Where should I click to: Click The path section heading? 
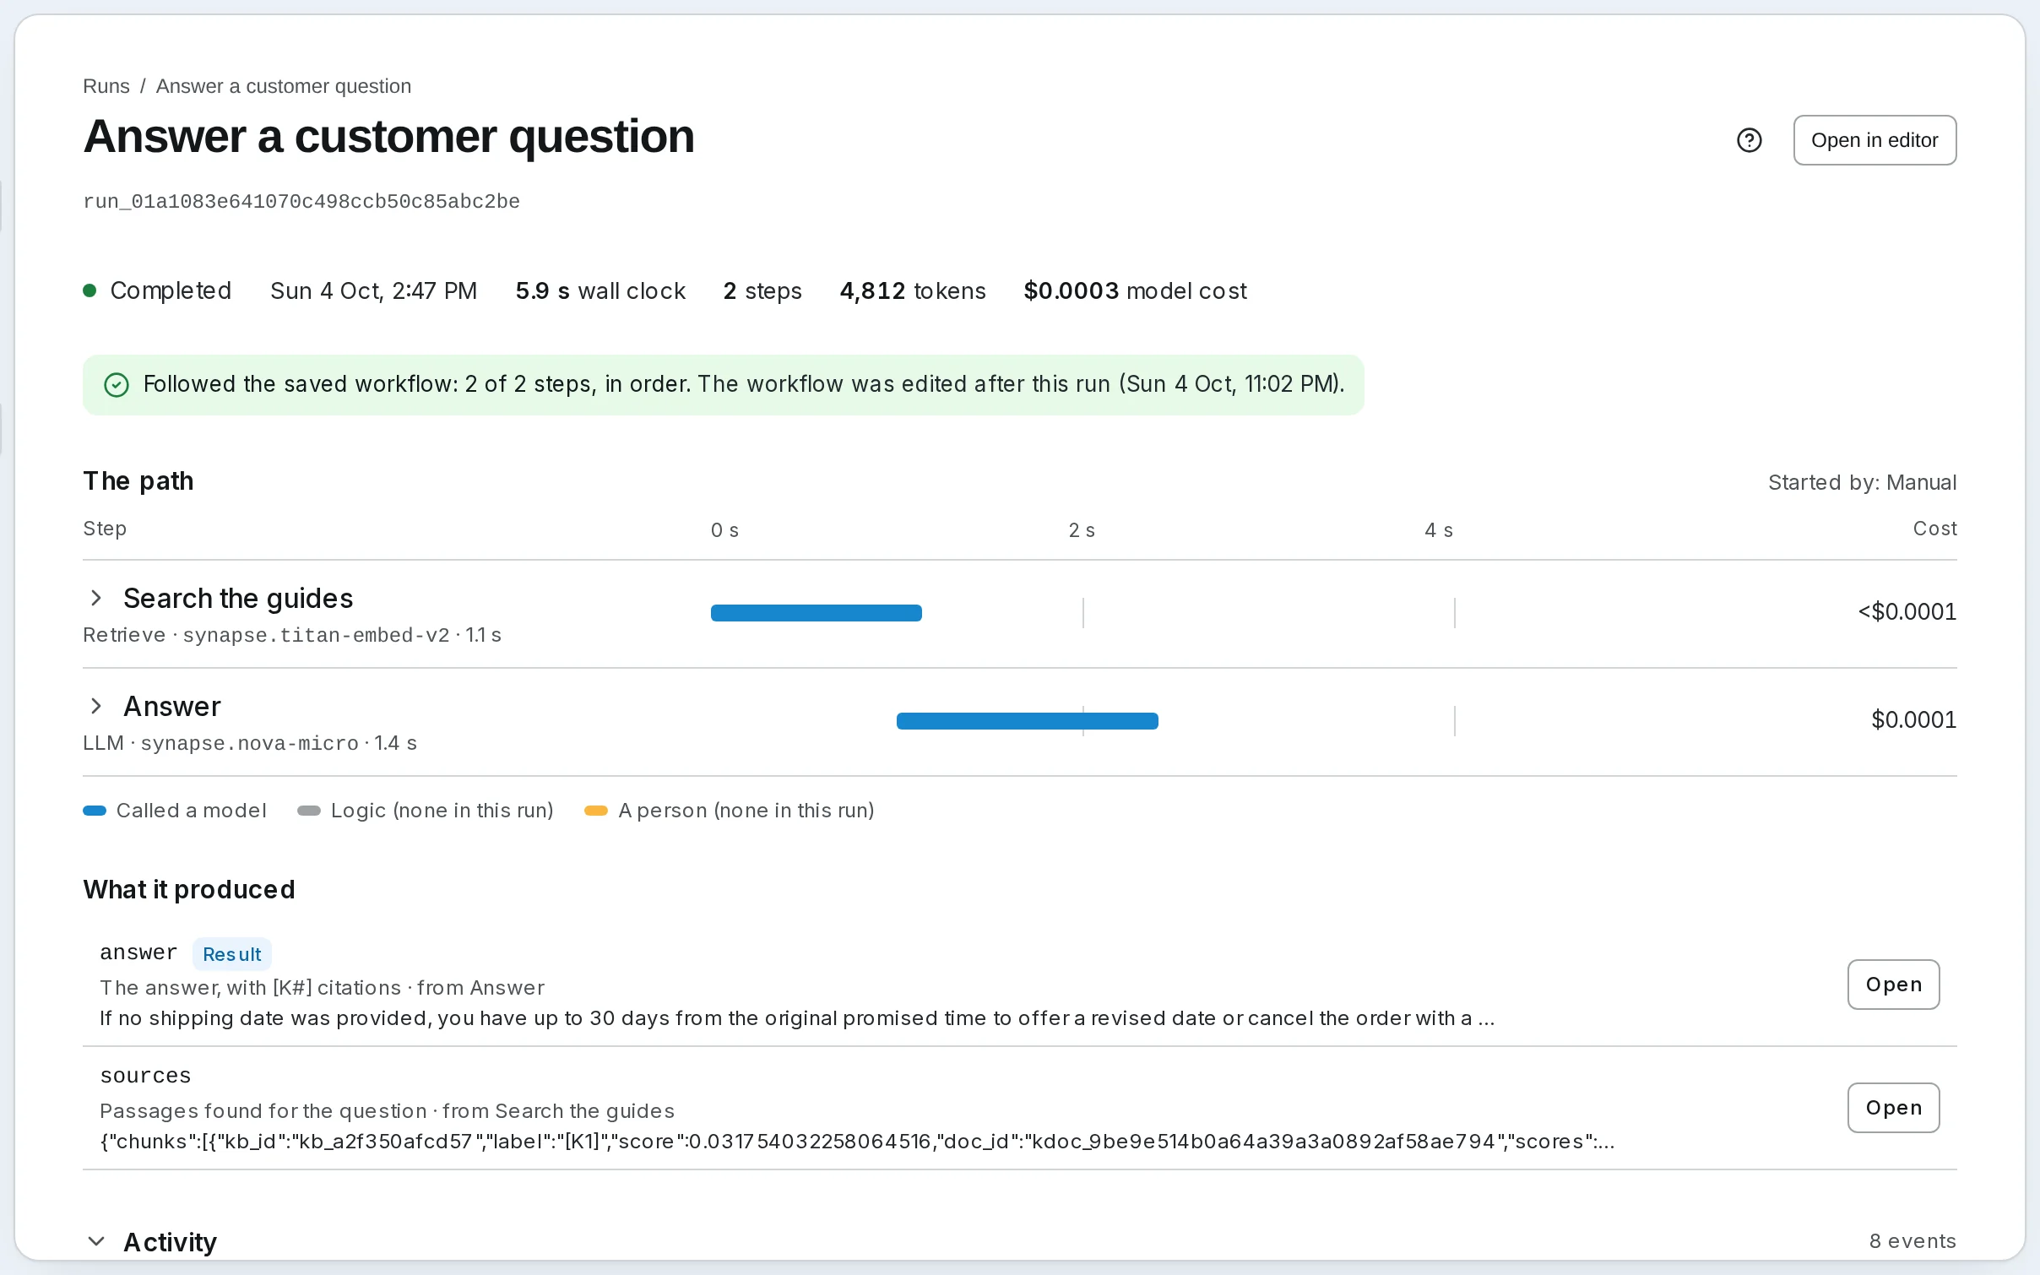(138, 480)
